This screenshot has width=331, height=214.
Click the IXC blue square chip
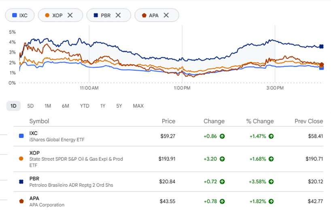point(20,15)
